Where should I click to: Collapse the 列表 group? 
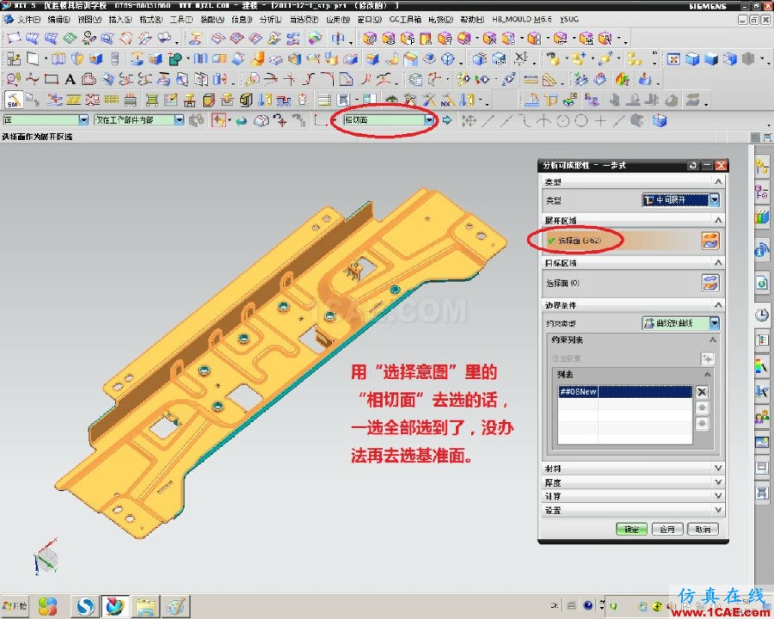(x=708, y=374)
